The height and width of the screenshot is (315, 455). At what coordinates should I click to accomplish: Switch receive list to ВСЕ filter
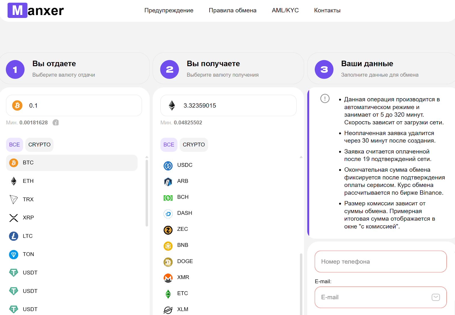coord(169,145)
